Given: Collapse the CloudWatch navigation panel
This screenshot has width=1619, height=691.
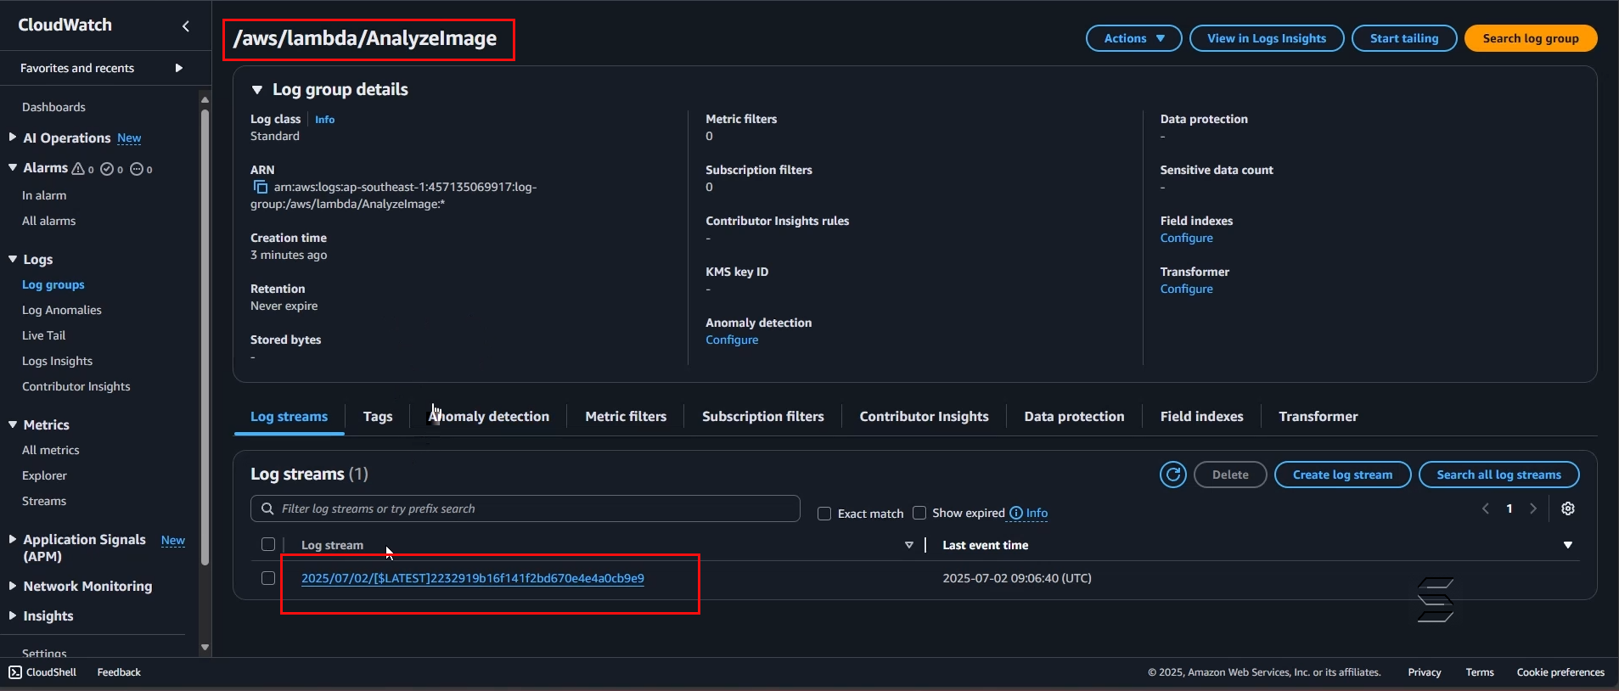Looking at the screenshot, I should click(x=186, y=26).
